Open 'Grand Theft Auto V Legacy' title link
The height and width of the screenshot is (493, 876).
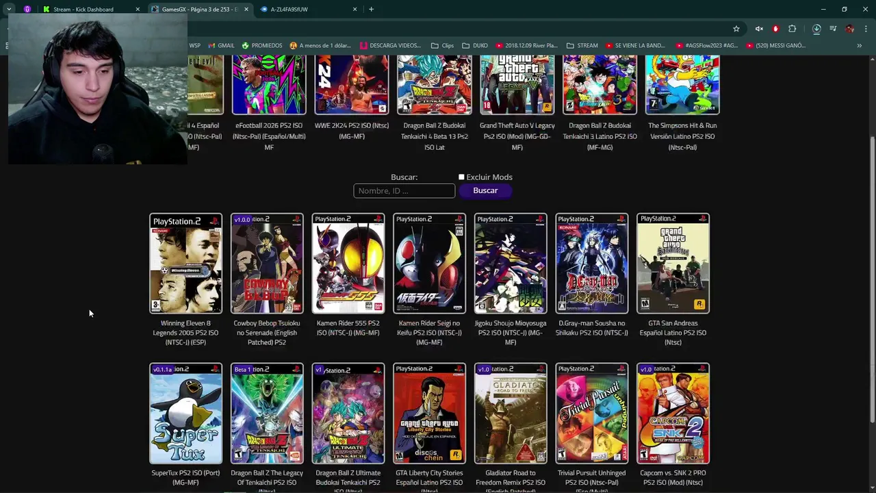517,136
